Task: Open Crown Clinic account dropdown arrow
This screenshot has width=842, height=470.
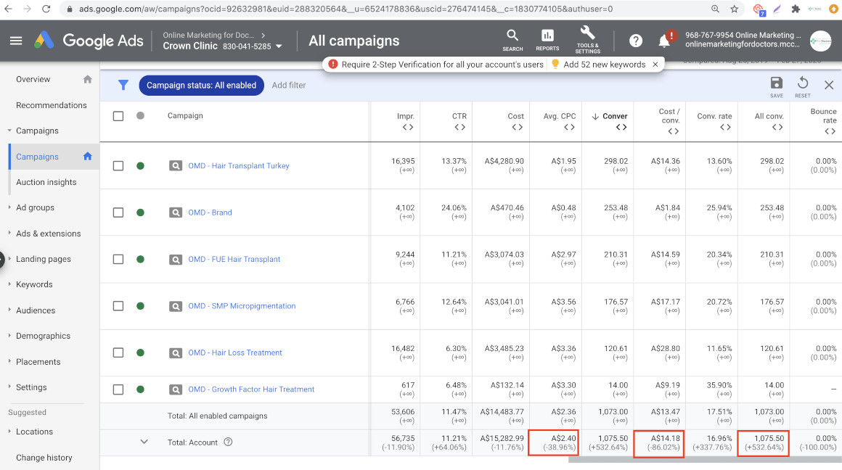Action: 279,46
